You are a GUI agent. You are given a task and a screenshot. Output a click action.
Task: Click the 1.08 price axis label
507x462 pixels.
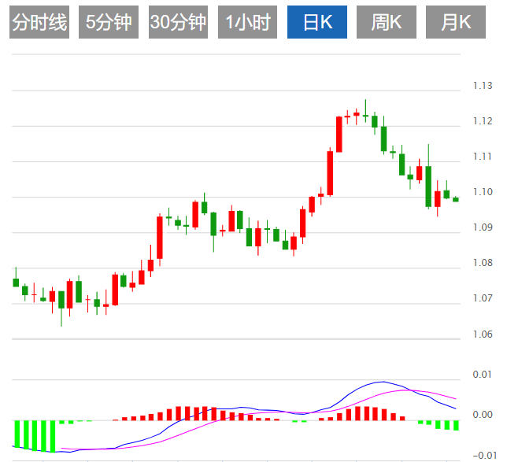483,263
